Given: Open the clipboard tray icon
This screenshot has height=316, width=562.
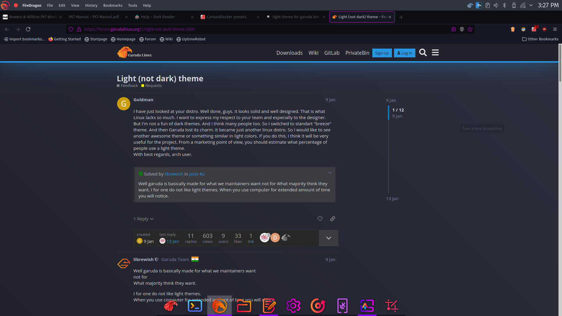Looking at the screenshot, I should click(x=487, y=5).
